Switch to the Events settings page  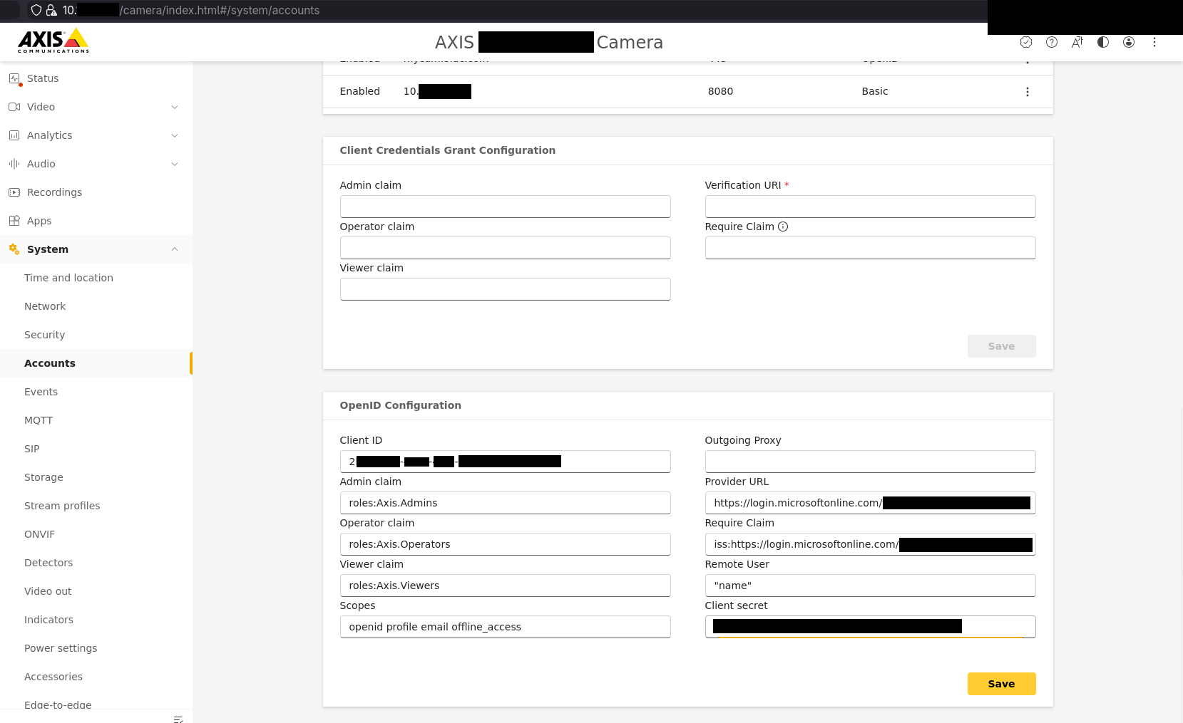pos(41,392)
